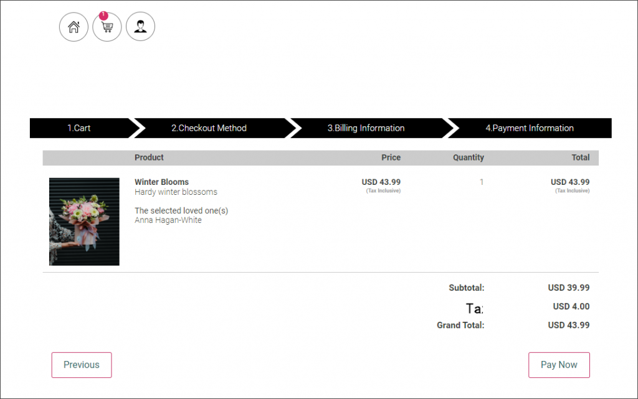The image size is (638, 399).
Task: Open the shopping cart icon
Action: coord(107,27)
